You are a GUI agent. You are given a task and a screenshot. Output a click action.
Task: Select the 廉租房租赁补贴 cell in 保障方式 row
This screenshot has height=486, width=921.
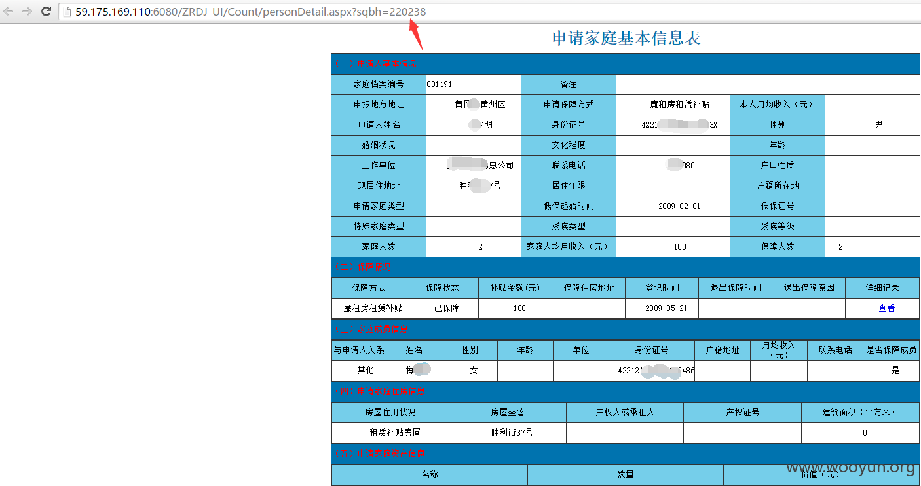(373, 308)
